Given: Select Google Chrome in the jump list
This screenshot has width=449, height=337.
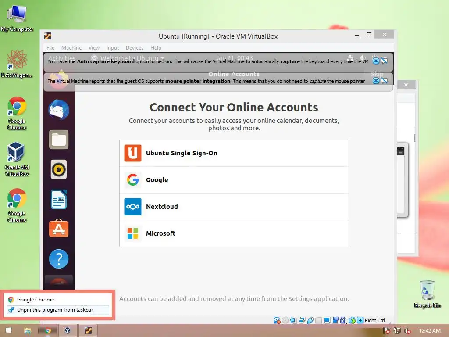Looking at the screenshot, I should (57, 300).
